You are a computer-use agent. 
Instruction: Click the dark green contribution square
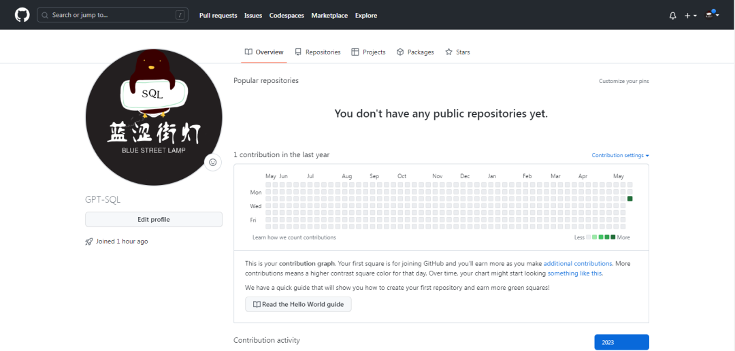[630, 199]
